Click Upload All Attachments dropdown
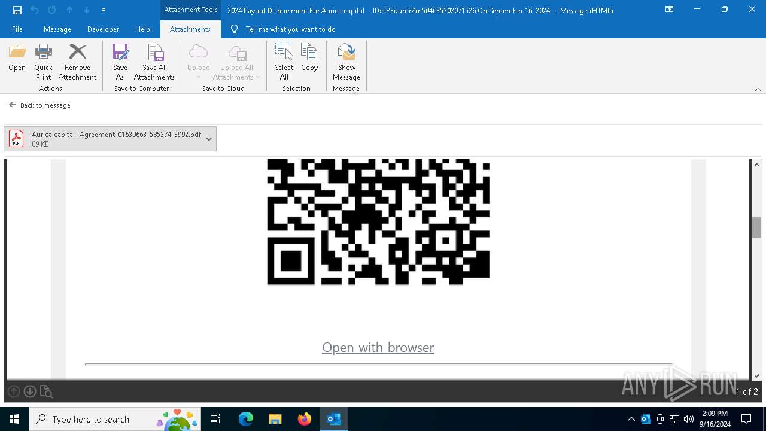 pyautogui.click(x=236, y=62)
